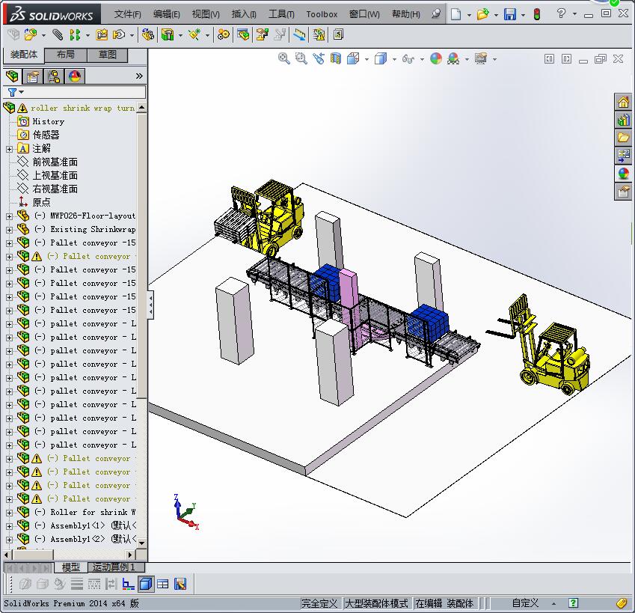Click the SolidWorks Resources home icon

(x=623, y=102)
